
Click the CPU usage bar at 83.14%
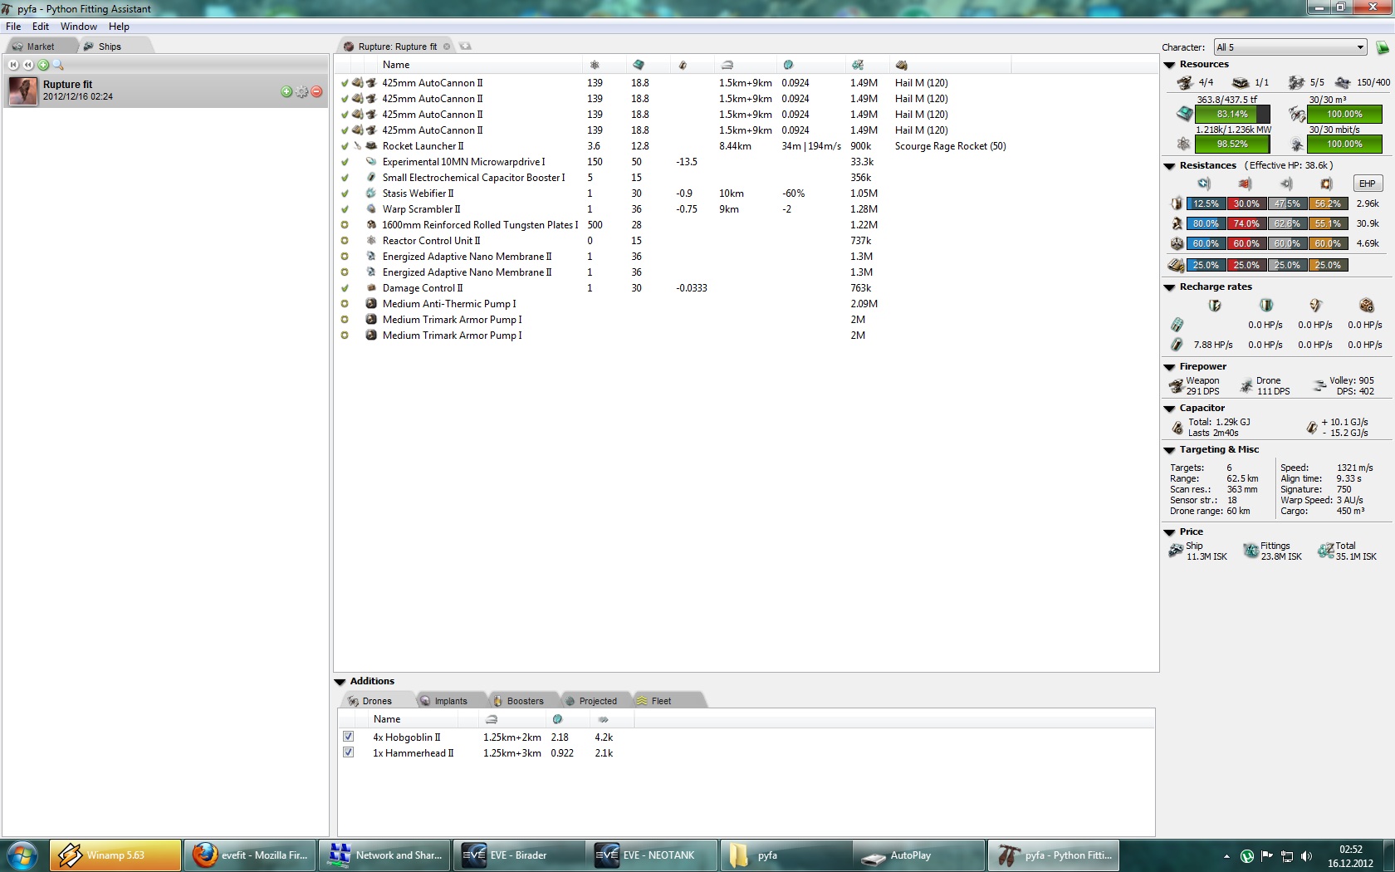1232,114
